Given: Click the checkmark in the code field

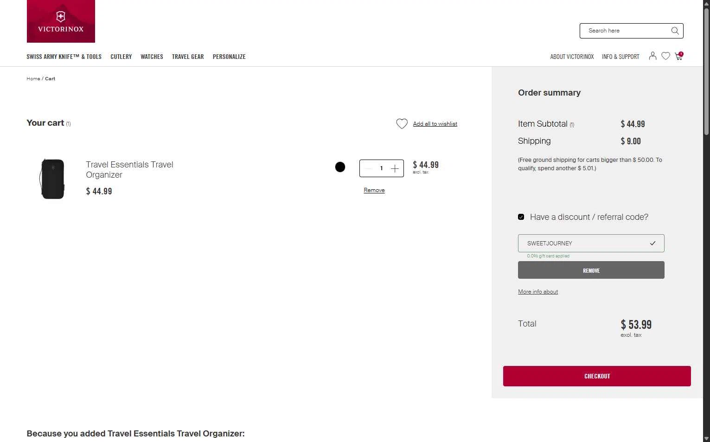Looking at the screenshot, I should pos(652,243).
